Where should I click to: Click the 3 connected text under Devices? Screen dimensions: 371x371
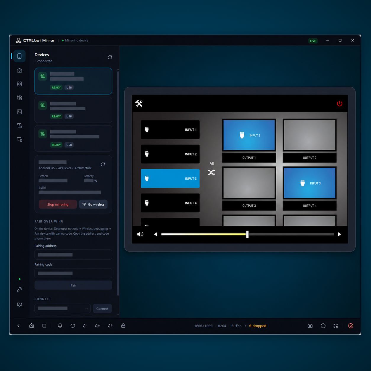coord(43,61)
